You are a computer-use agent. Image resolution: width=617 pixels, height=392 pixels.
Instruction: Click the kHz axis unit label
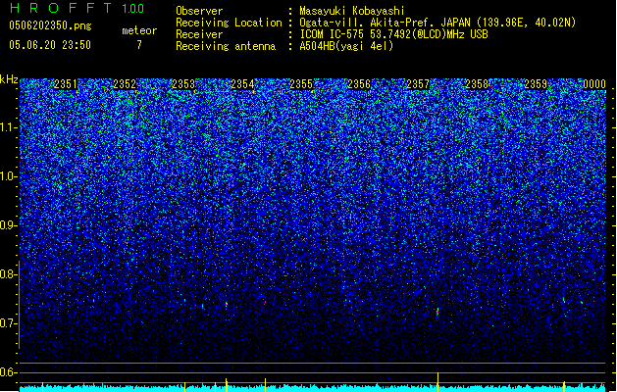pyautogui.click(x=9, y=79)
